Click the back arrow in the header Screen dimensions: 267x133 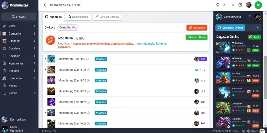pyautogui.click(x=45, y=5)
